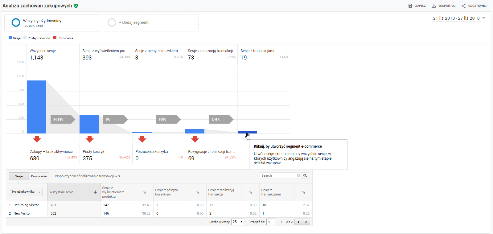This screenshot has height=234, width=493.
Task: Open the Typ użytkownika dimension dropdown
Action: 26,192
